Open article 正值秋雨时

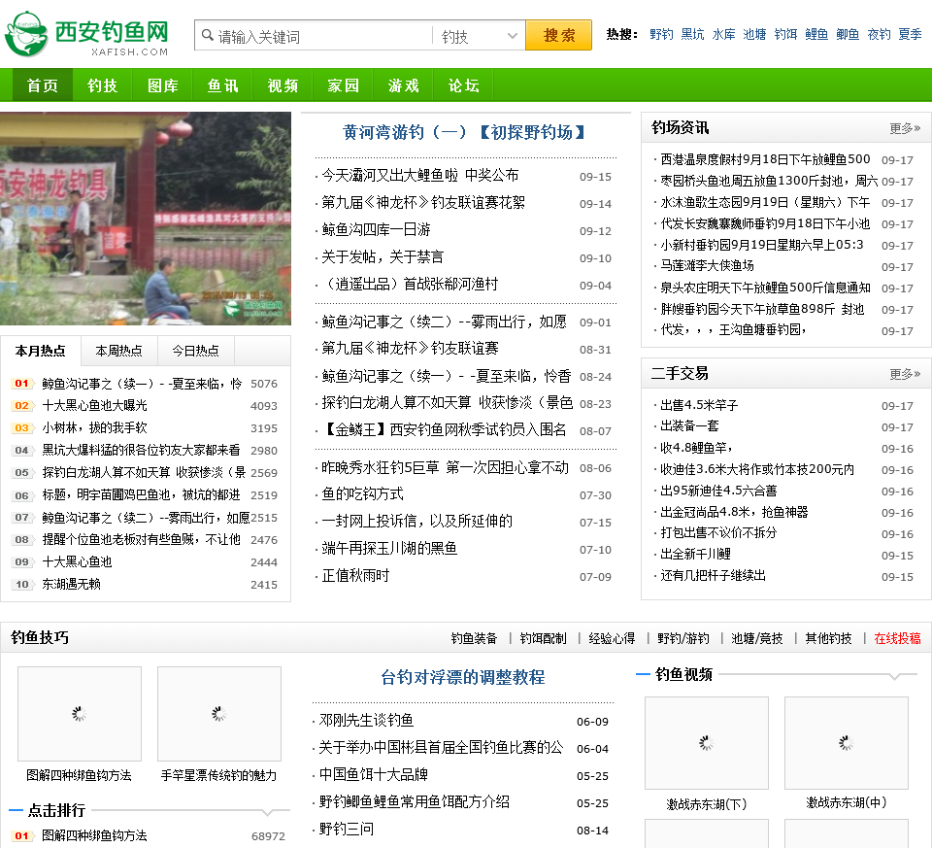coord(355,576)
